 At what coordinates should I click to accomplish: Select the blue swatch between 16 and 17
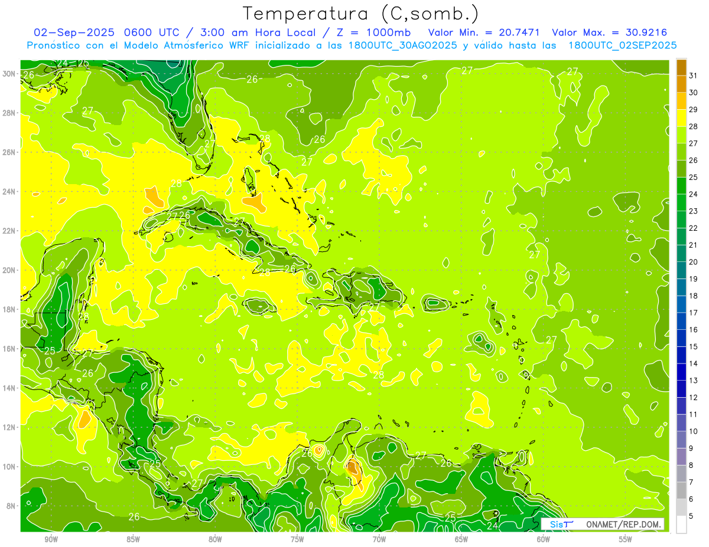tap(681, 321)
